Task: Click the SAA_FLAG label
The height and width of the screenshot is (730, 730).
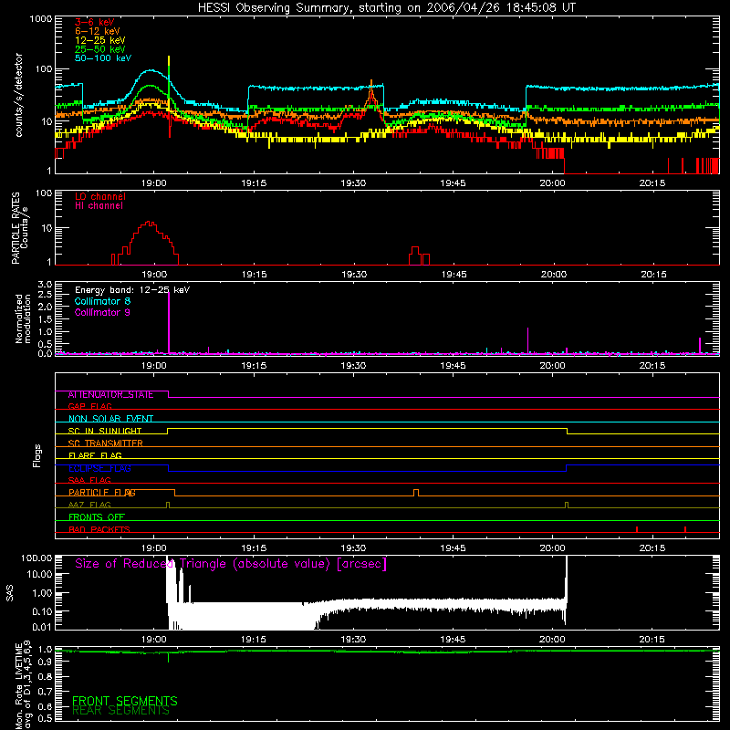Action: 89,480
